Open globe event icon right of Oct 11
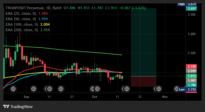 (x=127, y=89)
